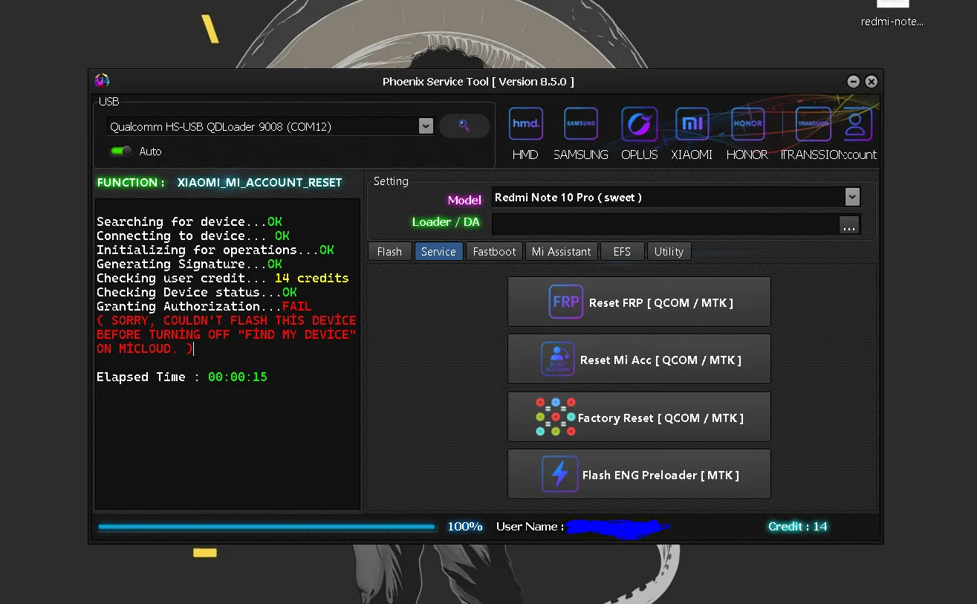Select the Xiaomi brand icon
This screenshot has height=604, width=977.
click(x=692, y=125)
